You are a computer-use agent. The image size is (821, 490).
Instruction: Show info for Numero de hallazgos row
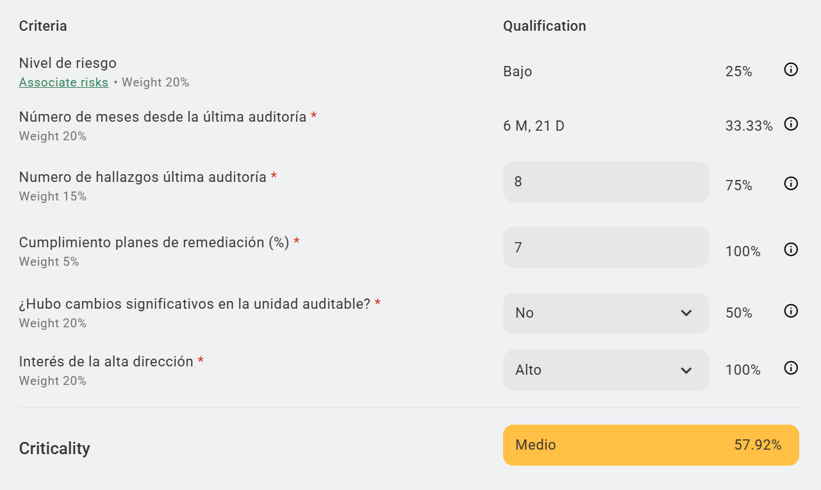tap(791, 184)
